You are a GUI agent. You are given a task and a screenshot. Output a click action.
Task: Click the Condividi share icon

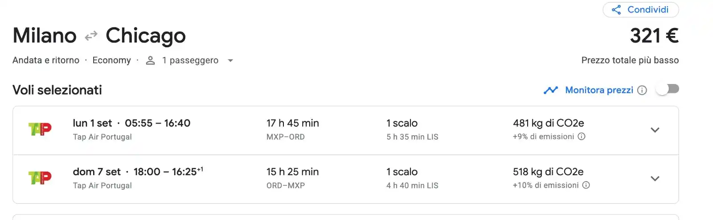click(x=616, y=10)
